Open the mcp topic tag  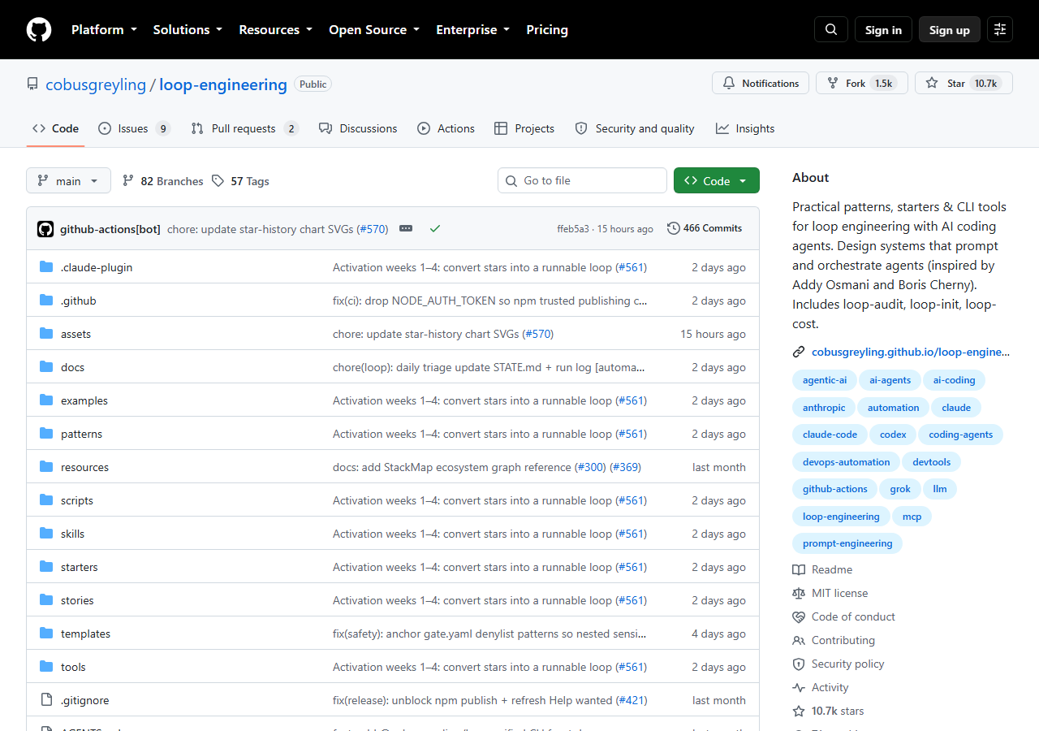click(x=912, y=517)
